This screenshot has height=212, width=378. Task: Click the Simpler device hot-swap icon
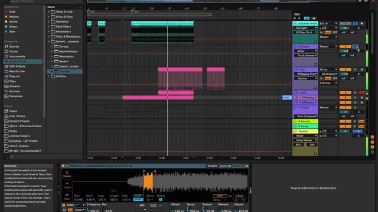coord(243,166)
